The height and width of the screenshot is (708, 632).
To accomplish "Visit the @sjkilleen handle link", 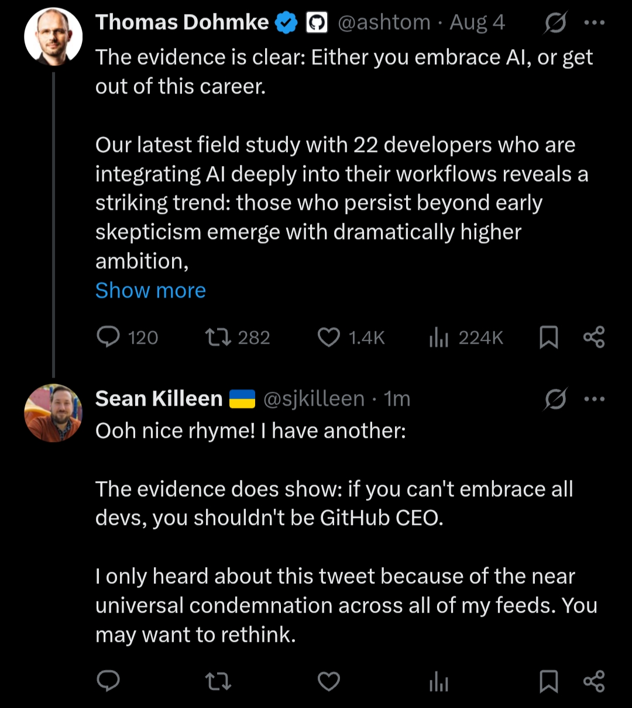I will (x=314, y=399).
